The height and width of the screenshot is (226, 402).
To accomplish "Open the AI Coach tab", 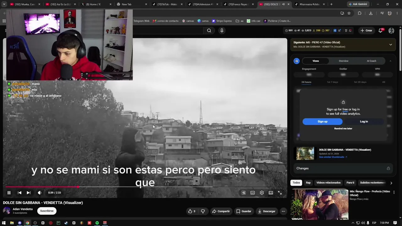I will coord(372,61).
